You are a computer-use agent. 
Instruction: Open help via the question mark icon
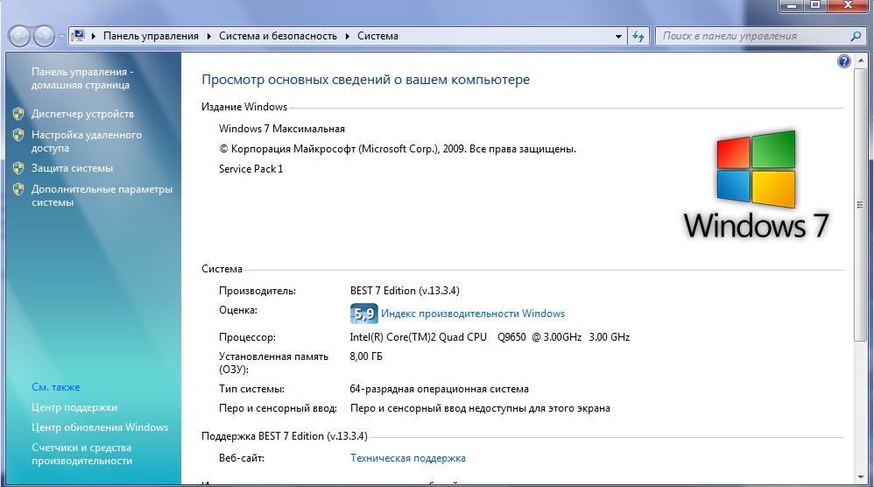pos(844,61)
